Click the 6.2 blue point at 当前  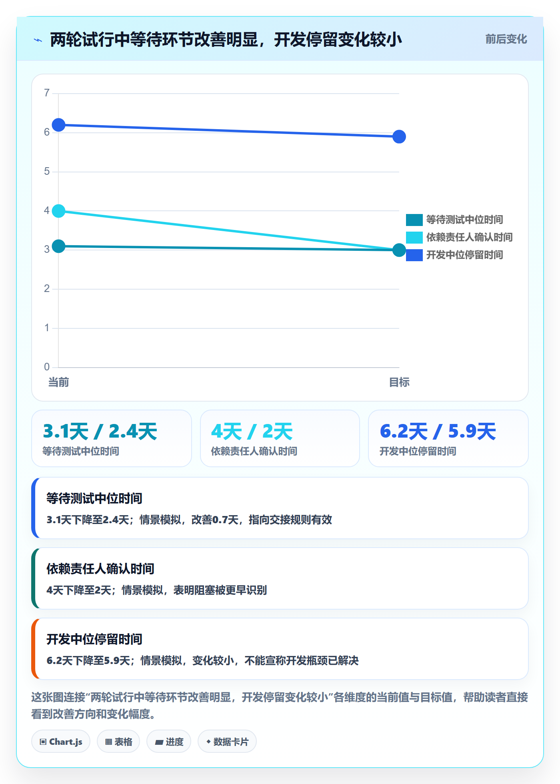[59, 125]
